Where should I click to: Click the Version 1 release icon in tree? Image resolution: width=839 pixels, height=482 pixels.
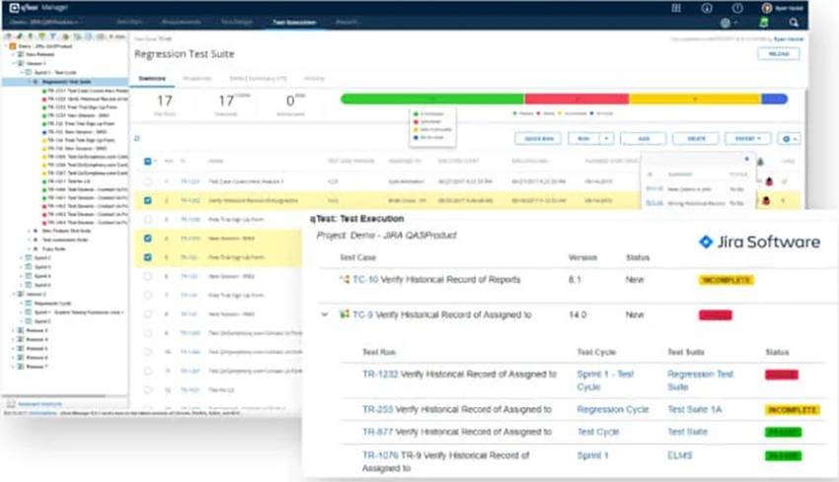click(x=21, y=63)
